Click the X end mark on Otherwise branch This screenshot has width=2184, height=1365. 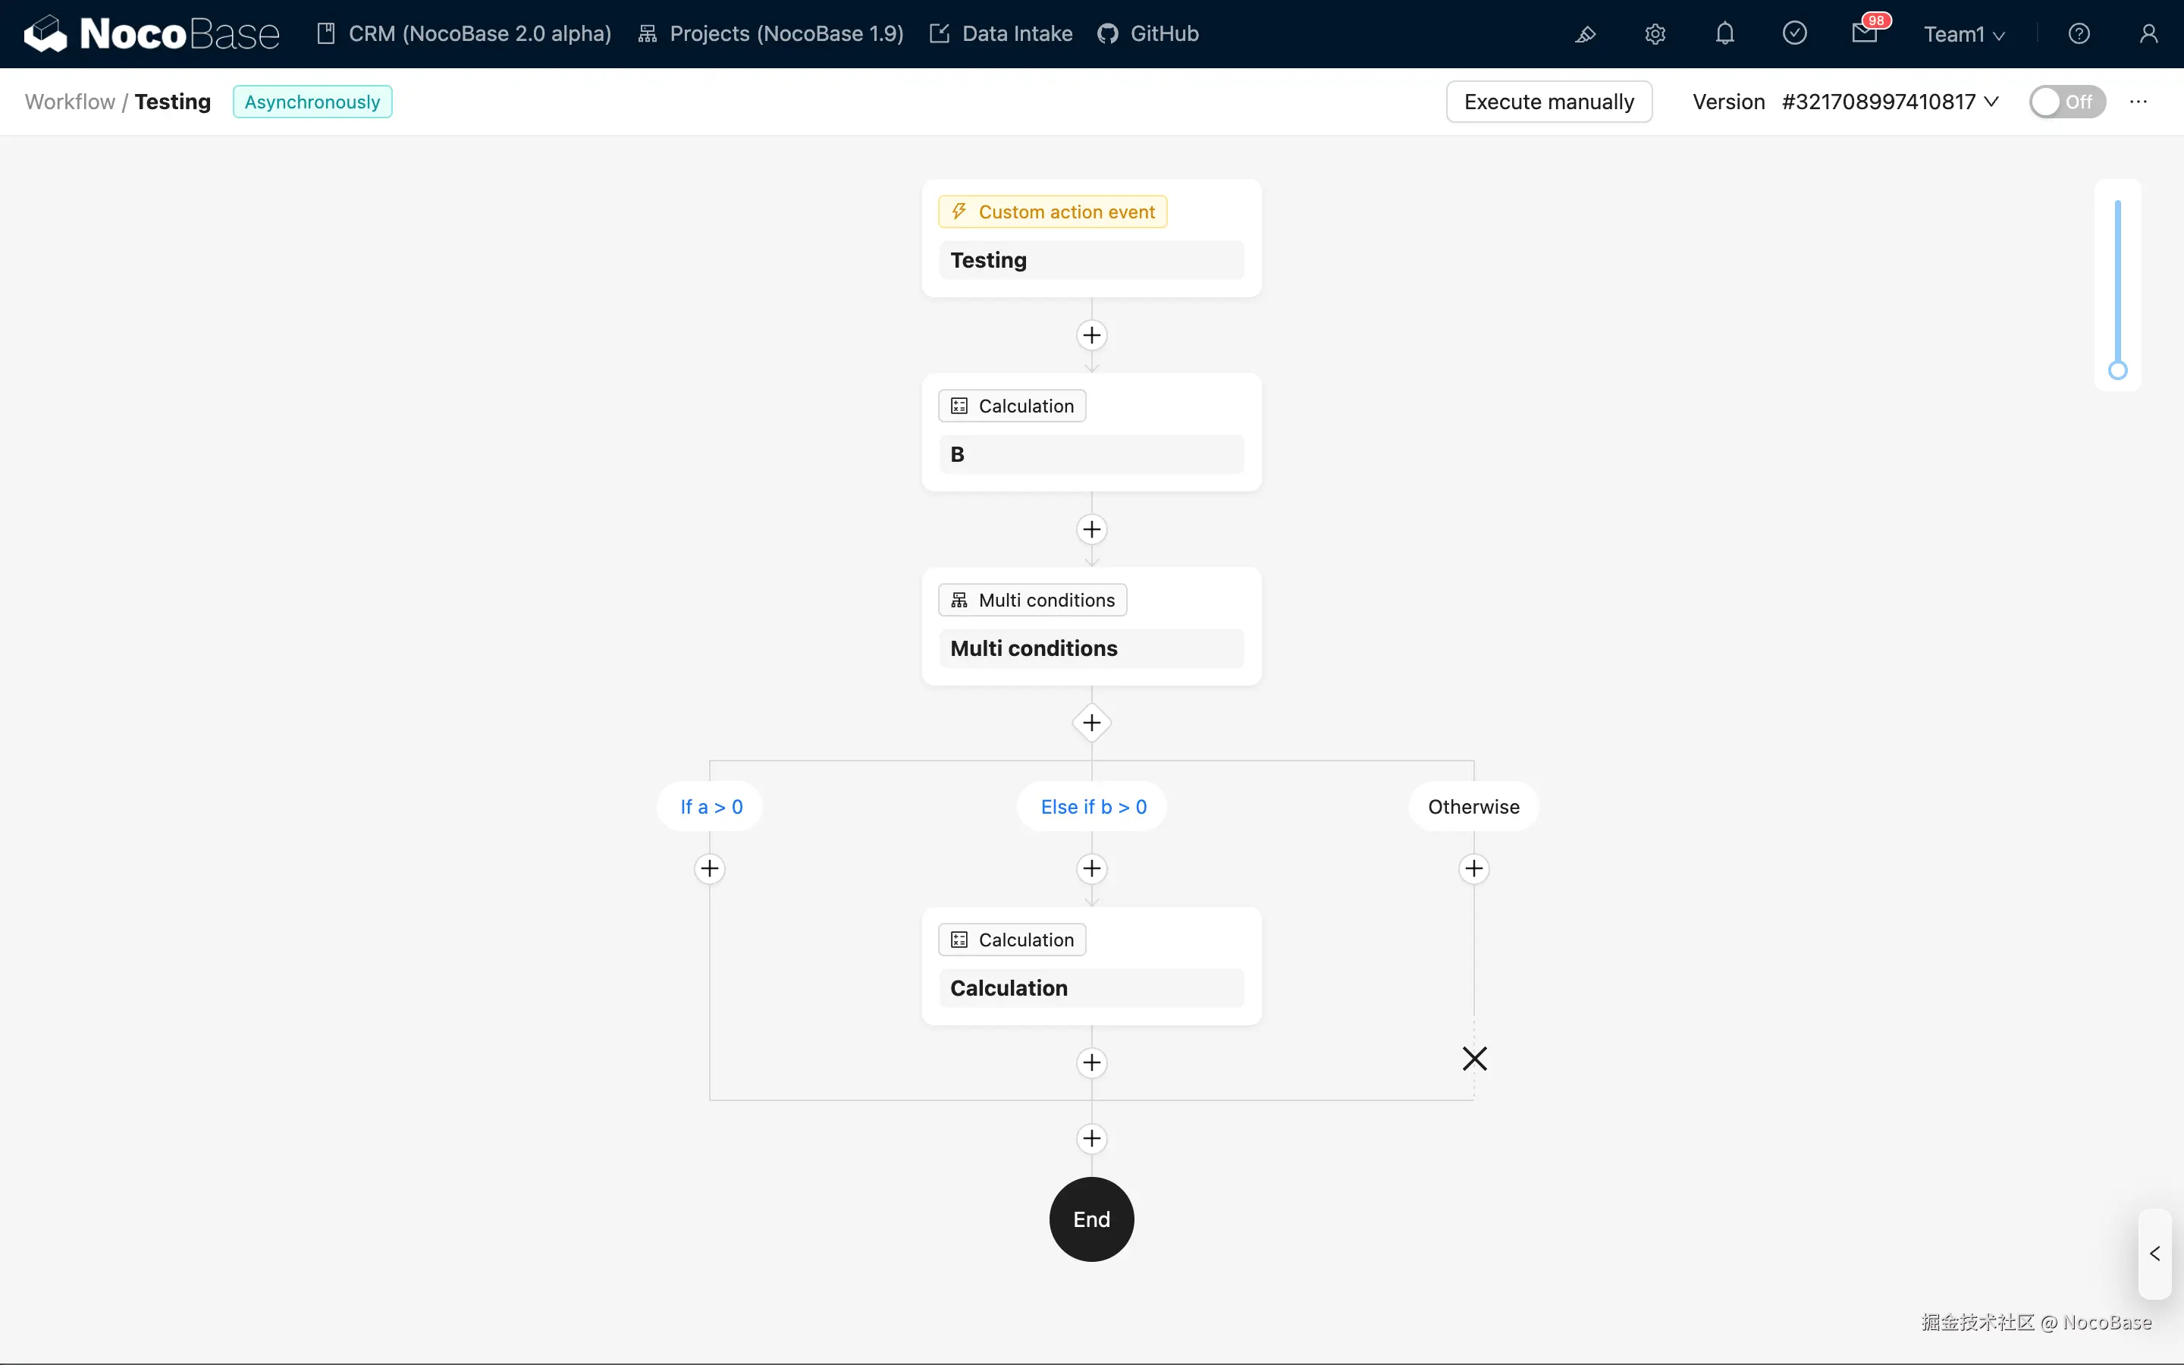point(1475,1058)
